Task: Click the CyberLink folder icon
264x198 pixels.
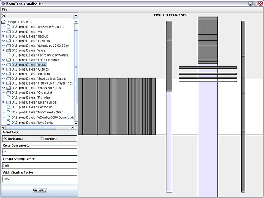Action: (8, 92)
